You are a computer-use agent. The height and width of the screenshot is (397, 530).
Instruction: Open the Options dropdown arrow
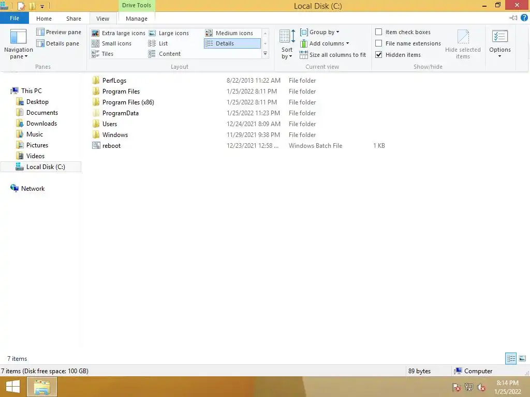tap(500, 56)
